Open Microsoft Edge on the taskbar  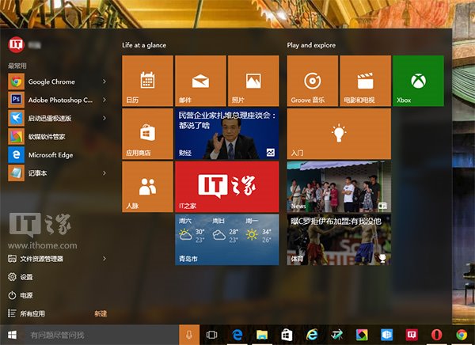click(237, 335)
